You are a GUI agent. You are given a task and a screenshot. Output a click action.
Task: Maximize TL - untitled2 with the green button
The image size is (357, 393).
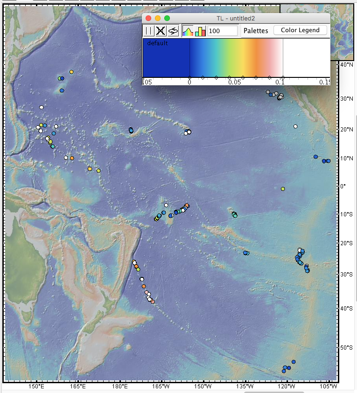167,18
